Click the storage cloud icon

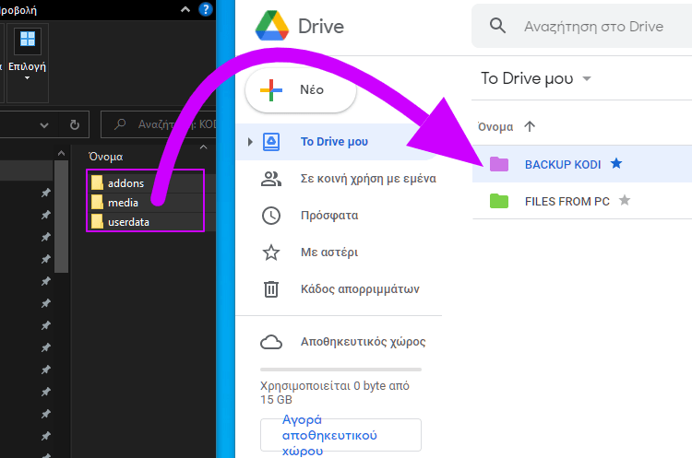click(x=271, y=342)
